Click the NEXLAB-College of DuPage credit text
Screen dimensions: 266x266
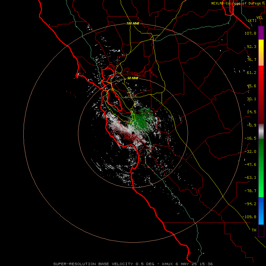(x=237, y=3)
